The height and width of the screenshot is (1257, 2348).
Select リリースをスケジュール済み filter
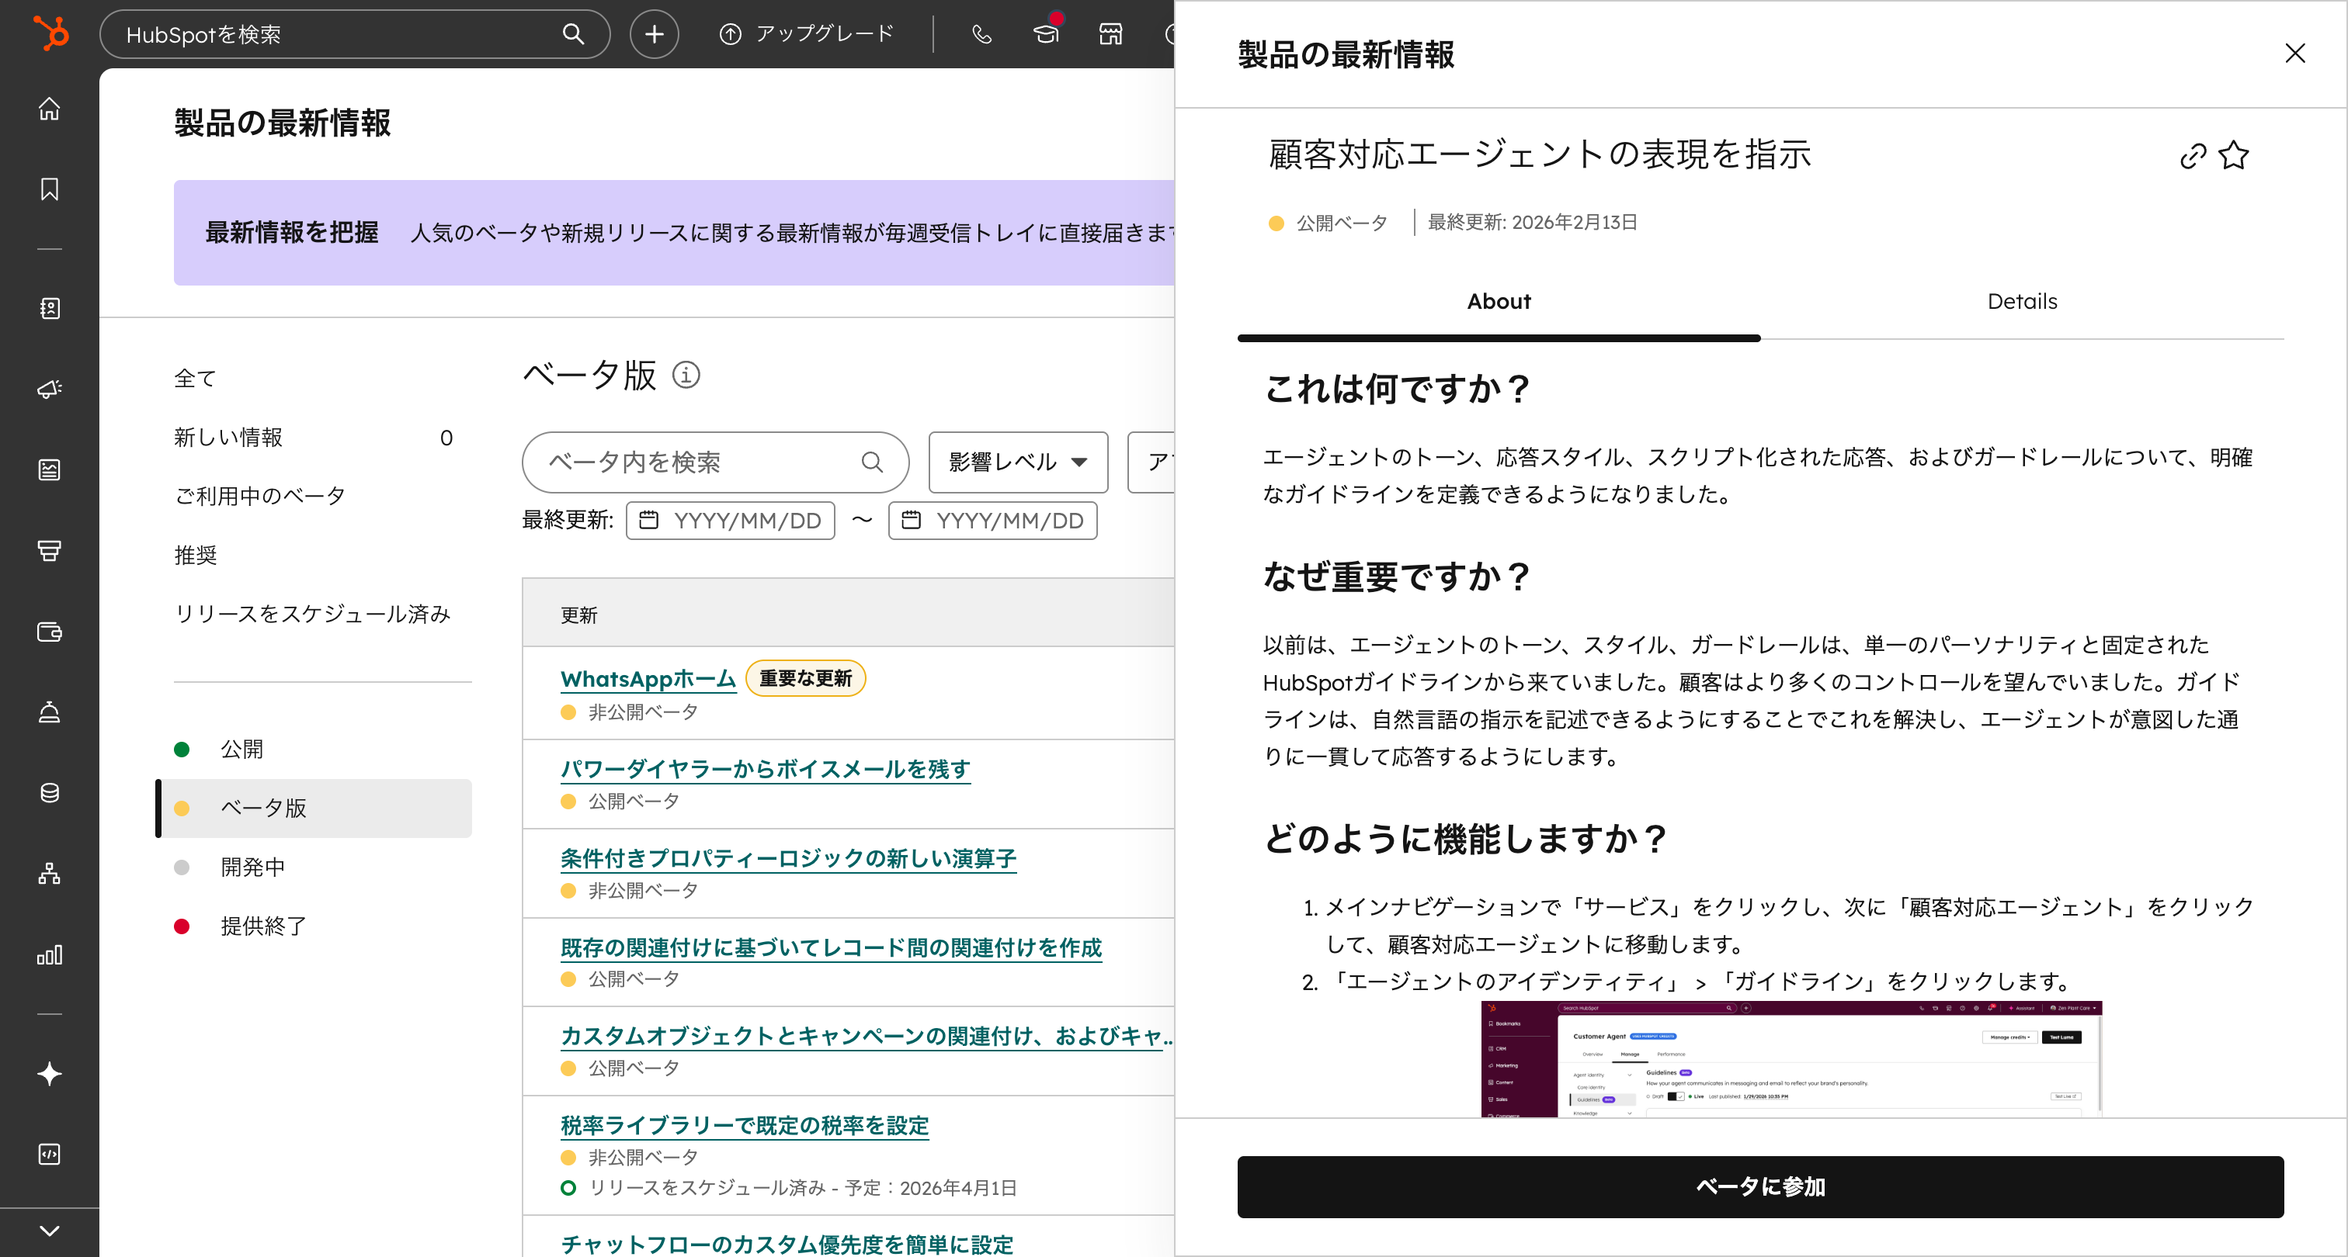(311, 614)
